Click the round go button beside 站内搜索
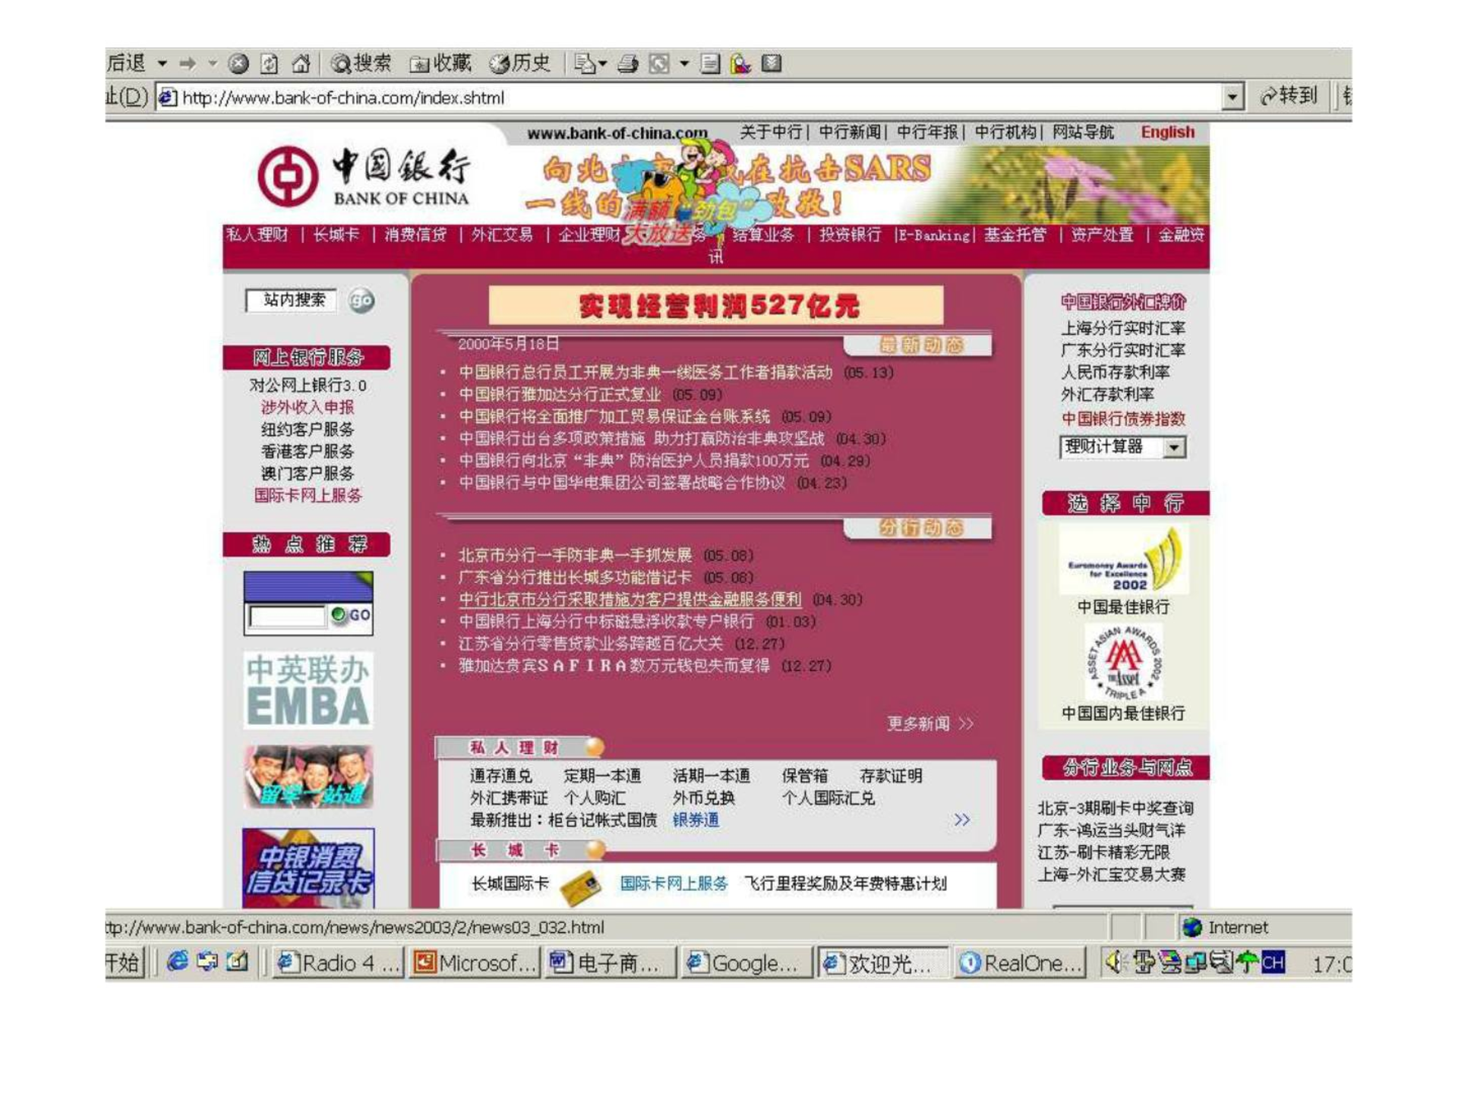Screen dimensions: 1458x1093 (x=361, y=301)
